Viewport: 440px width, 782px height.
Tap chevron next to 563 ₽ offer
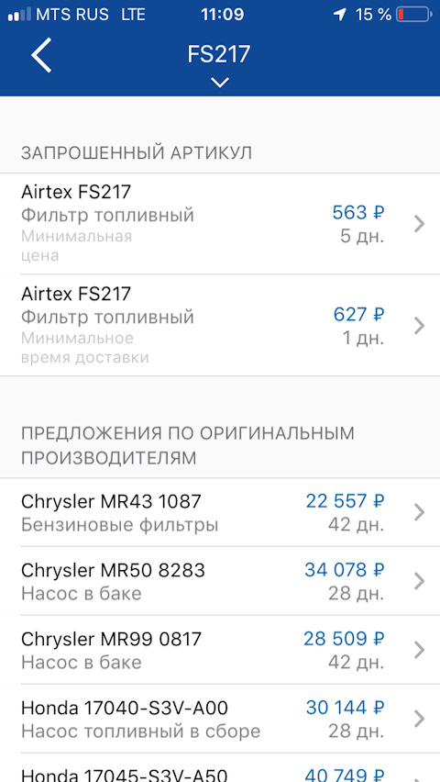click(x=419, y=224)
